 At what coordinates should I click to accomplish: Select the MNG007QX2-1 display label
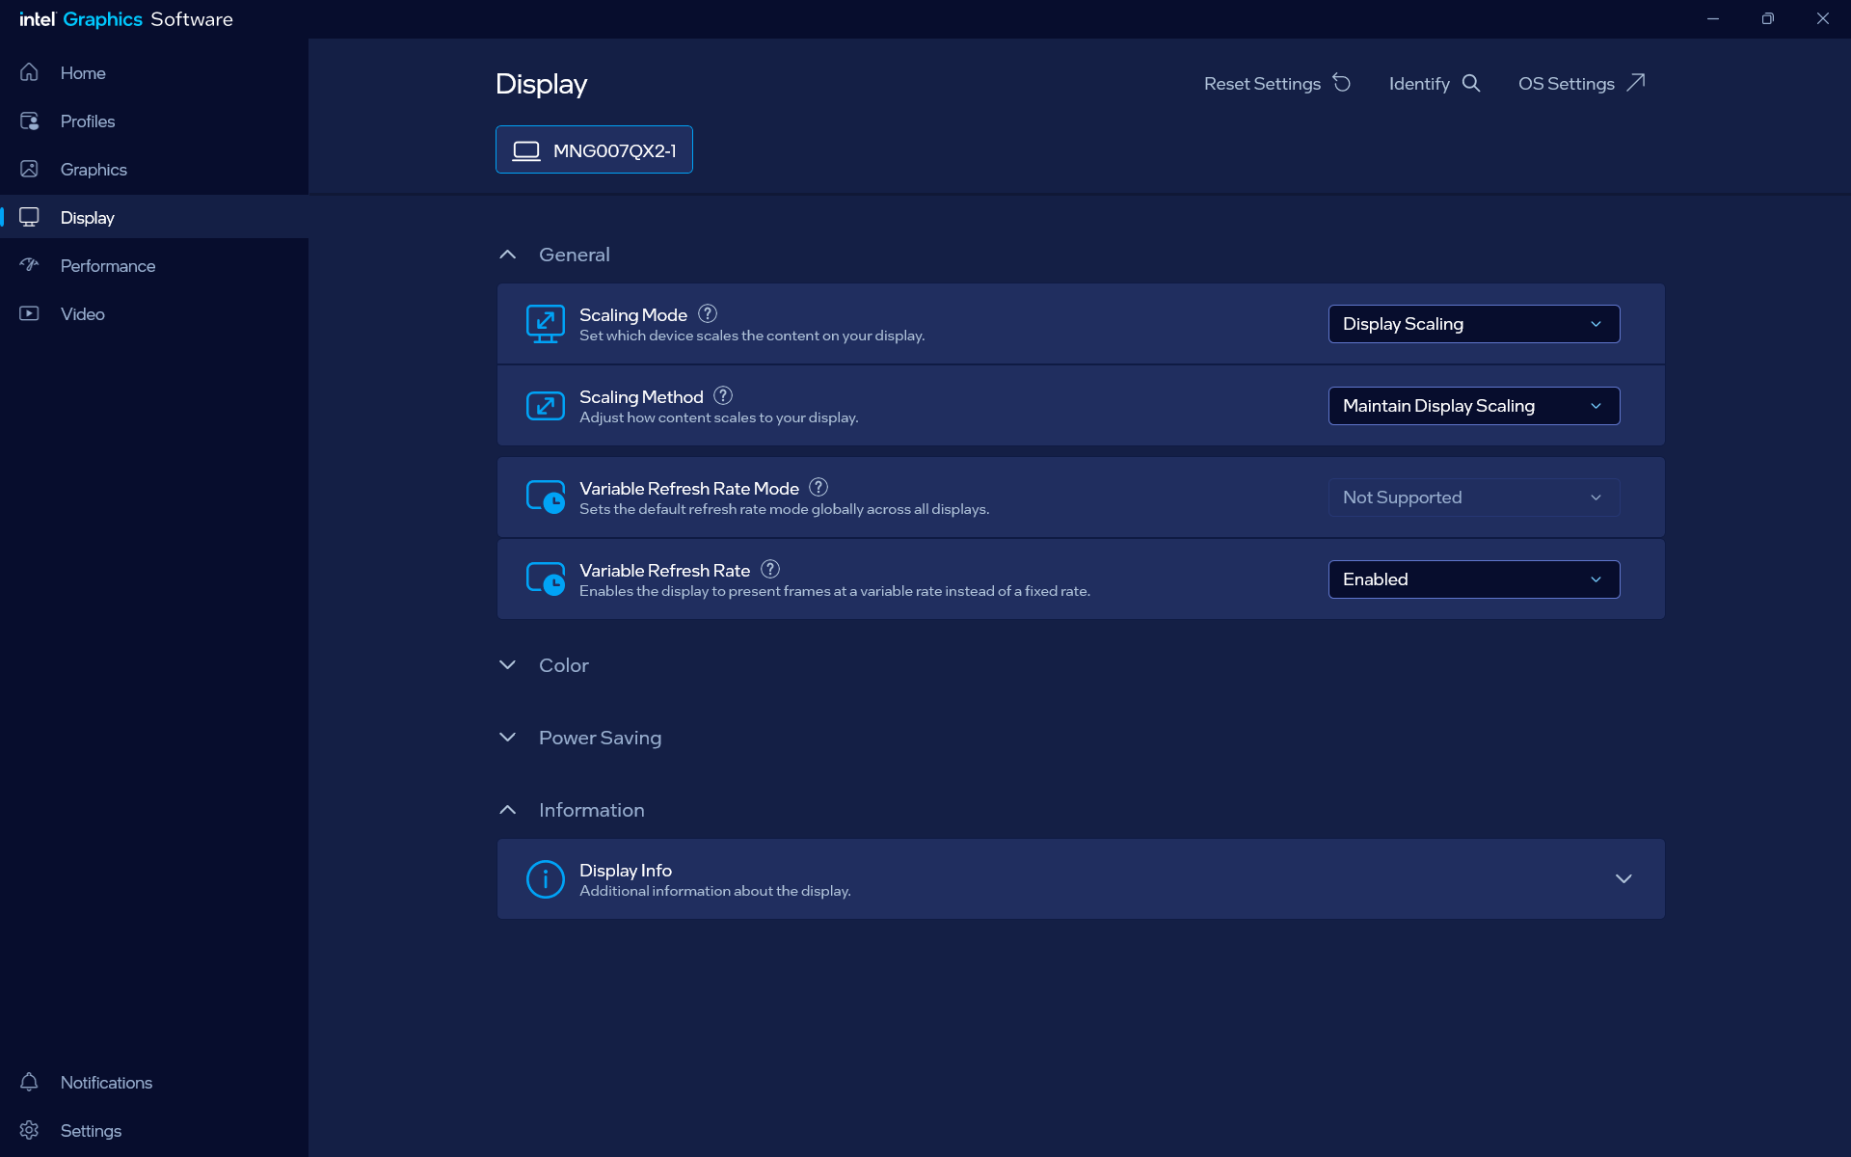[615, 150]
